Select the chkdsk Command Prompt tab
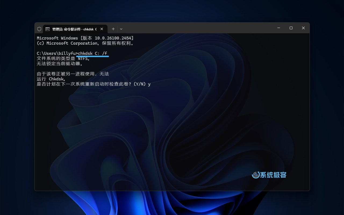344x215 pixels. pyautogui.click(x=75, y=29)
